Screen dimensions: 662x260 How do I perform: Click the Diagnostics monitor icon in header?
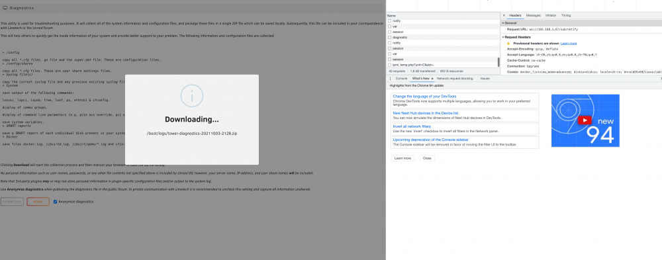coord(5,8)
